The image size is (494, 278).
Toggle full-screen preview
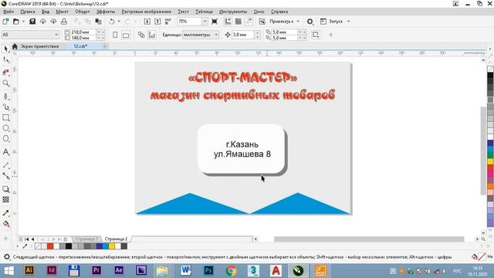click(215, 22)
